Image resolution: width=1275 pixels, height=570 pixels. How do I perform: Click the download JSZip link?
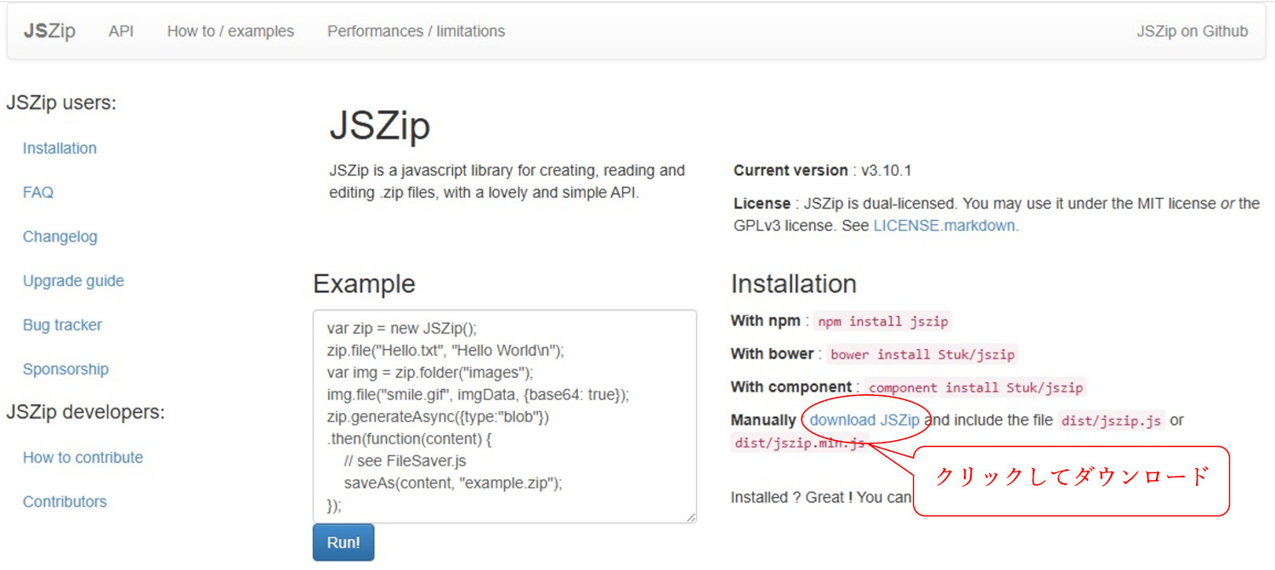pyautogui.click(x=864, y=420)
